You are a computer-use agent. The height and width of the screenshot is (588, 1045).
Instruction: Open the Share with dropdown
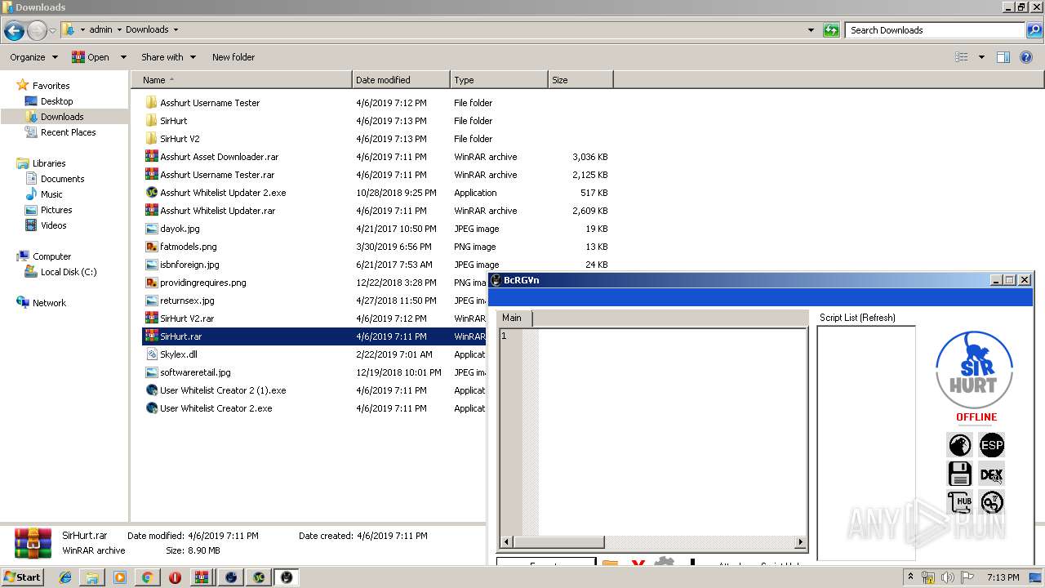168,57
